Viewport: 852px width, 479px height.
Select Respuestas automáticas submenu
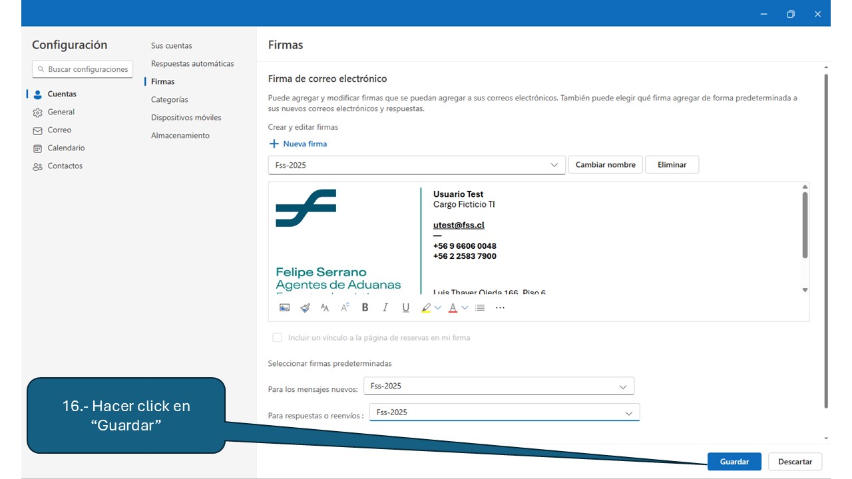[192, 63]
